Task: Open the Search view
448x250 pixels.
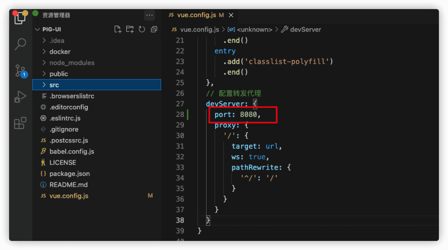Action: point(20,44)
